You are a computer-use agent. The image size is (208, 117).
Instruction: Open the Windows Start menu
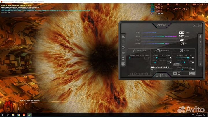click(x=2, y=115)
